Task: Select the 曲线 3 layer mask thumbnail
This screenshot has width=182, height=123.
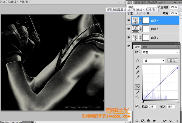Action: coord(146,37)
